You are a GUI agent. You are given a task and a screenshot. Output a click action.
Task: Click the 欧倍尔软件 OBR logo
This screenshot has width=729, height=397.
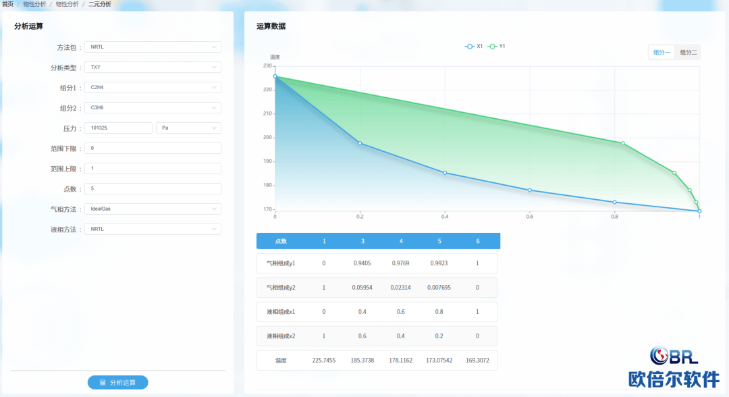pos(674,367)
